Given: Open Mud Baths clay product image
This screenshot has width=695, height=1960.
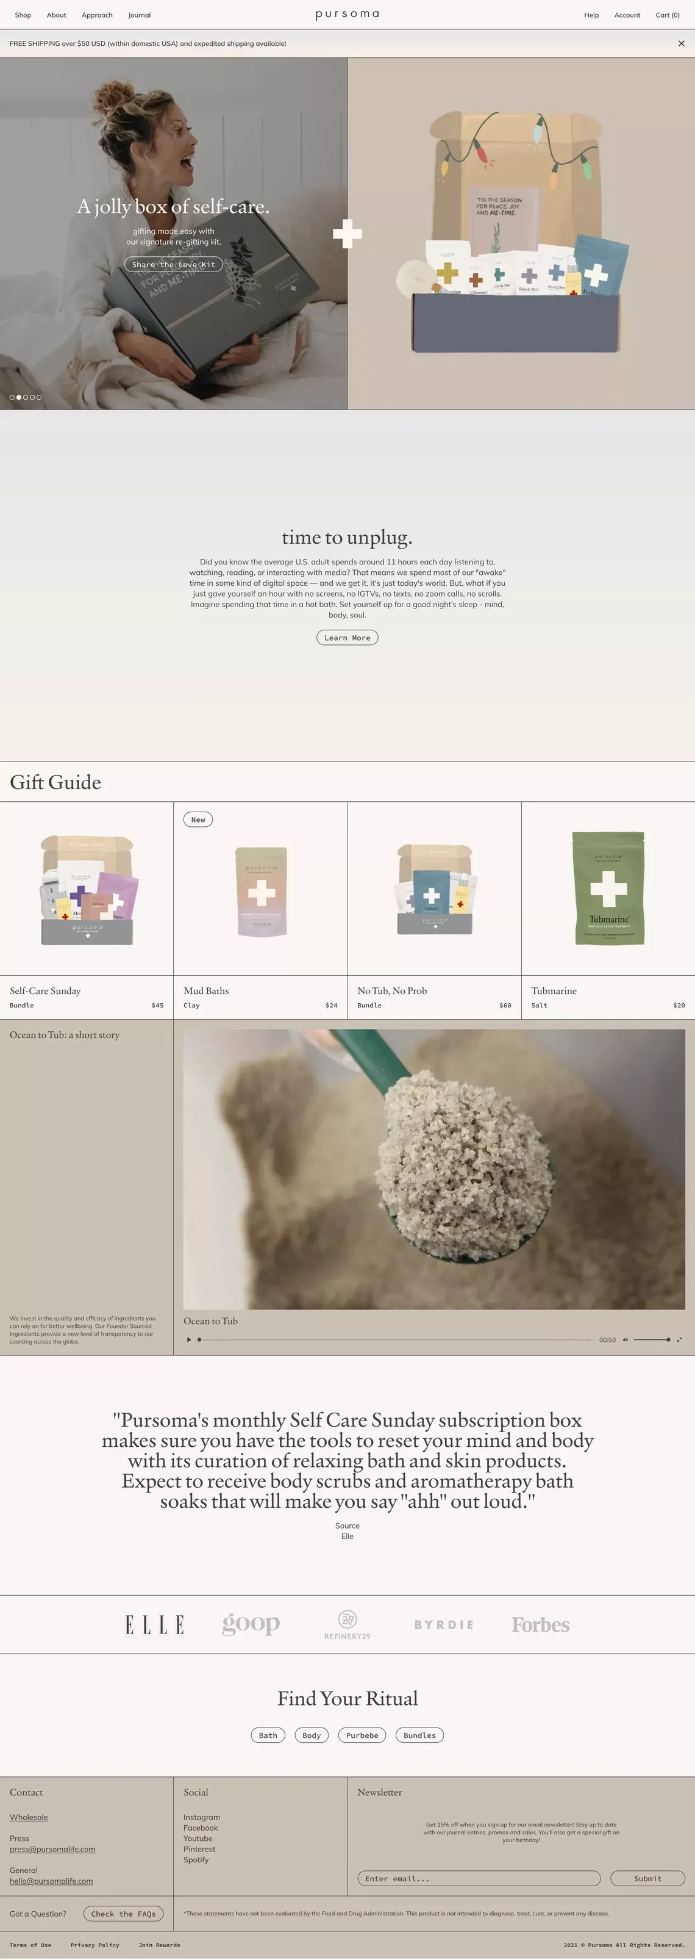Looking at the screenshot, I should click(261, 892).
